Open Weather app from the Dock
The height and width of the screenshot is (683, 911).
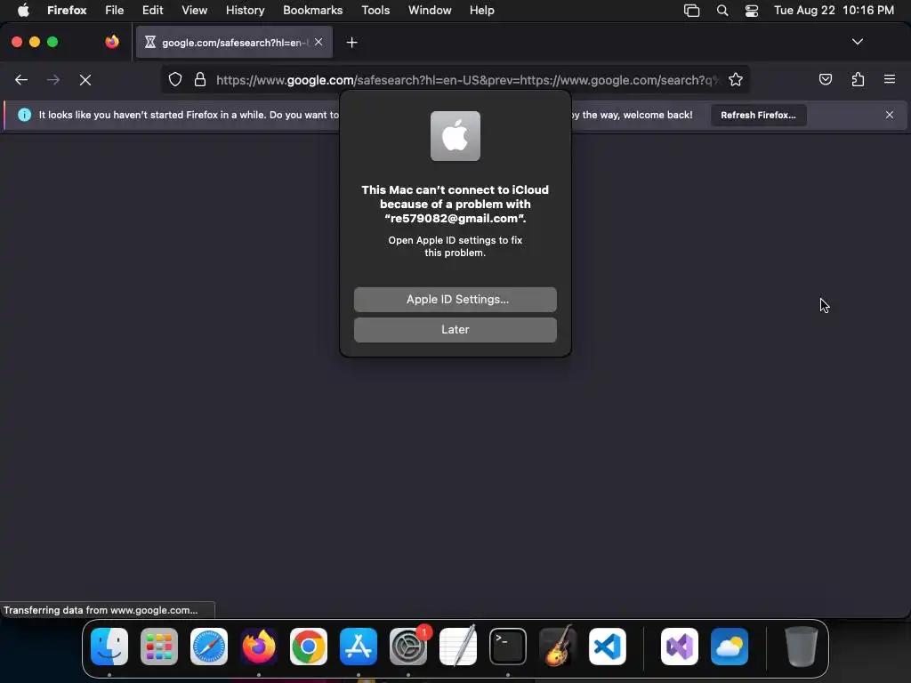click(730, 647)
